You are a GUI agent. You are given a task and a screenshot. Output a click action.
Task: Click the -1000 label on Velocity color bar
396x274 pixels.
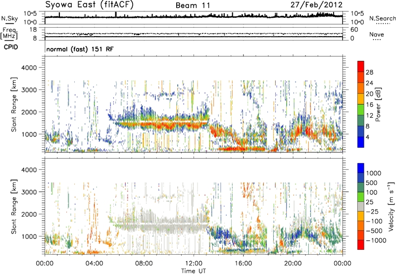376,240
